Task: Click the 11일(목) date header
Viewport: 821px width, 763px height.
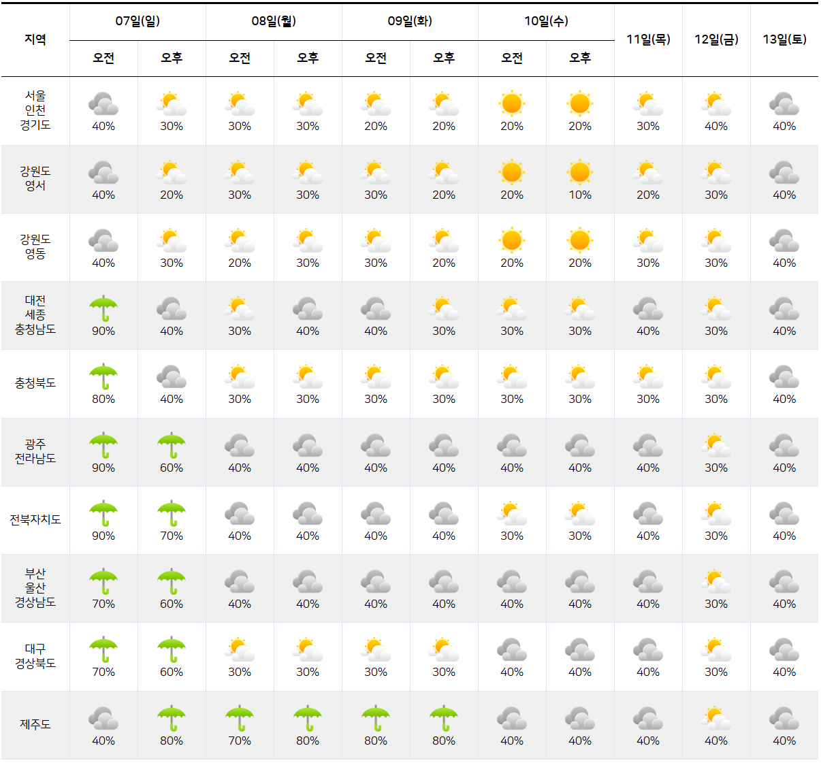Action: 648,39
